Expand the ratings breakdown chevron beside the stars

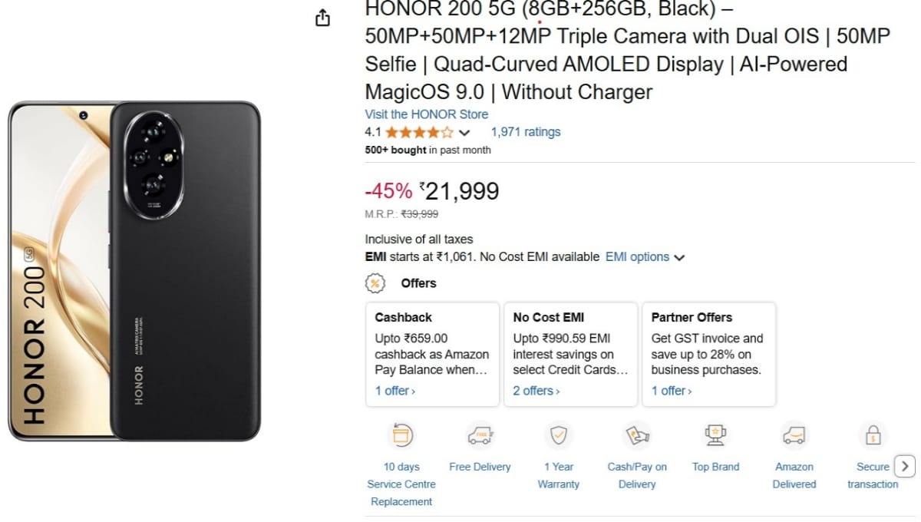coord(464,132)
